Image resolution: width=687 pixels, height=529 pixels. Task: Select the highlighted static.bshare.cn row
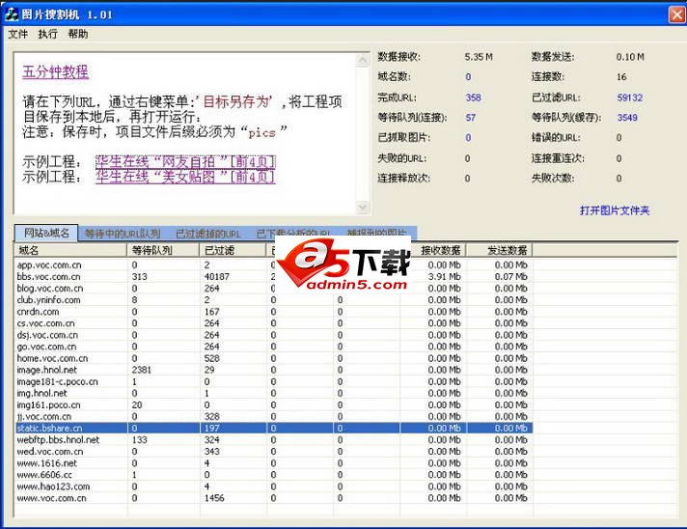point(273,429)
